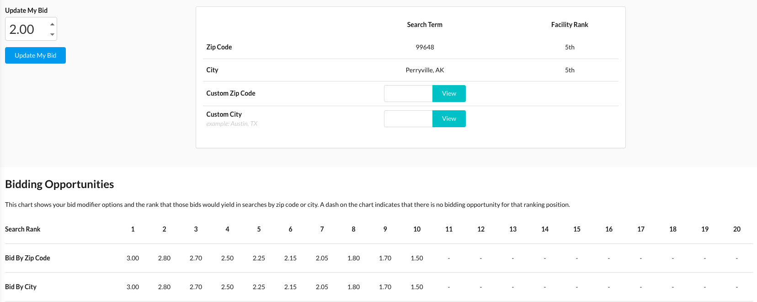Click the Search Rank row label

click(23, 229)
